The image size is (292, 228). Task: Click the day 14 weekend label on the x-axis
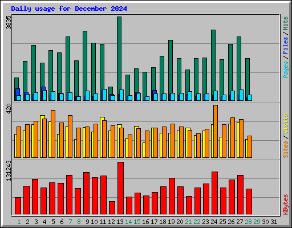(x=128, y=222)
